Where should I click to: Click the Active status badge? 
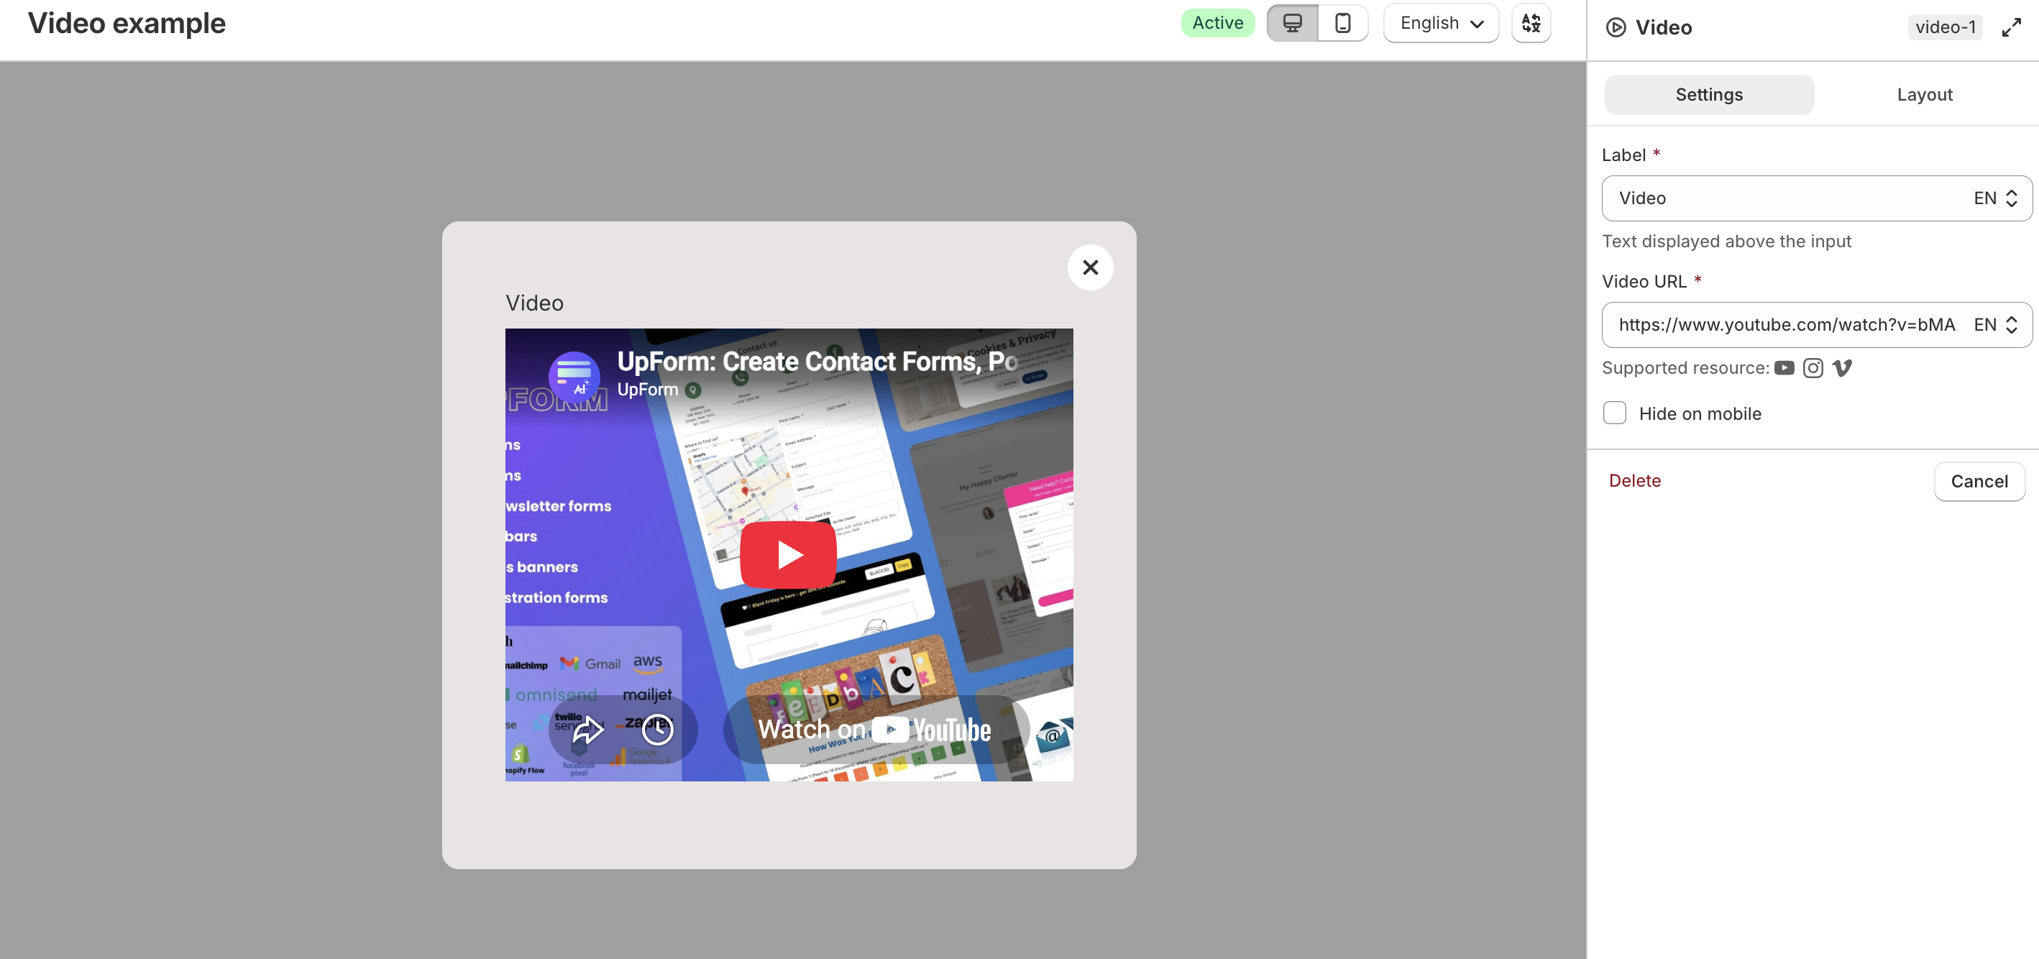1217,23
